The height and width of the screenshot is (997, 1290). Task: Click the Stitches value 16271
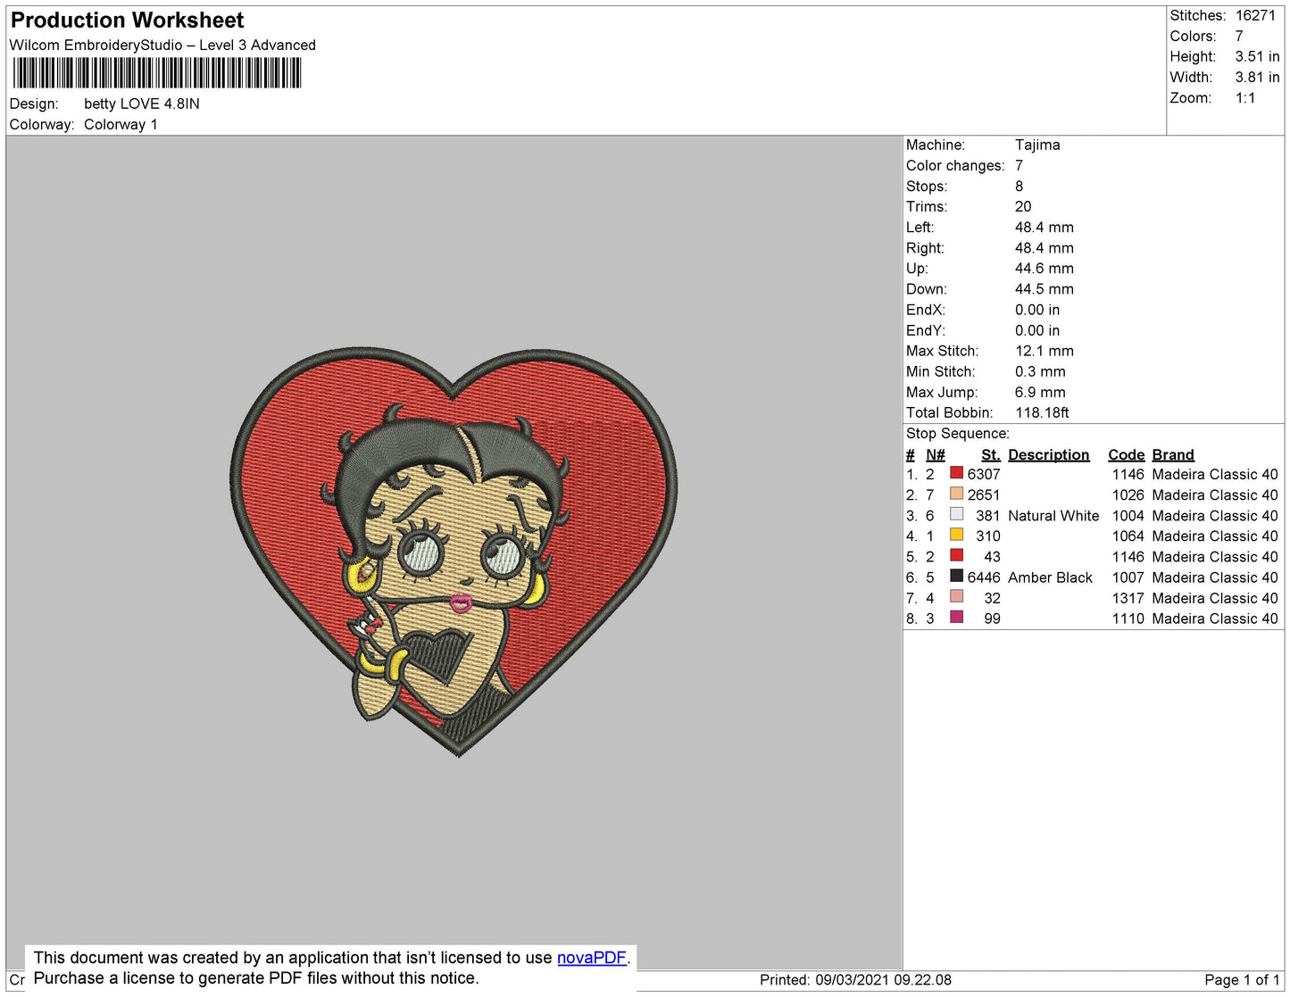click(1255, 15)
